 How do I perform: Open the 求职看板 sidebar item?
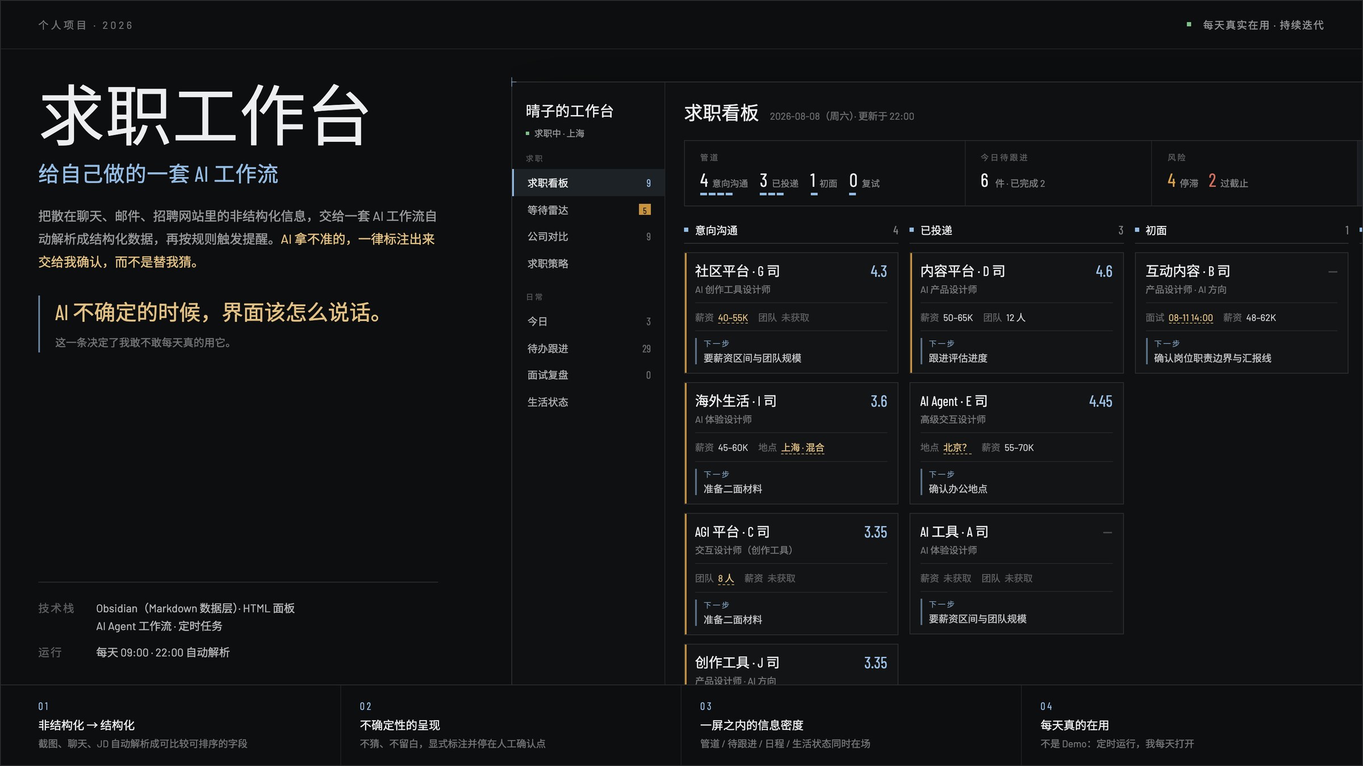coord(588,183)
